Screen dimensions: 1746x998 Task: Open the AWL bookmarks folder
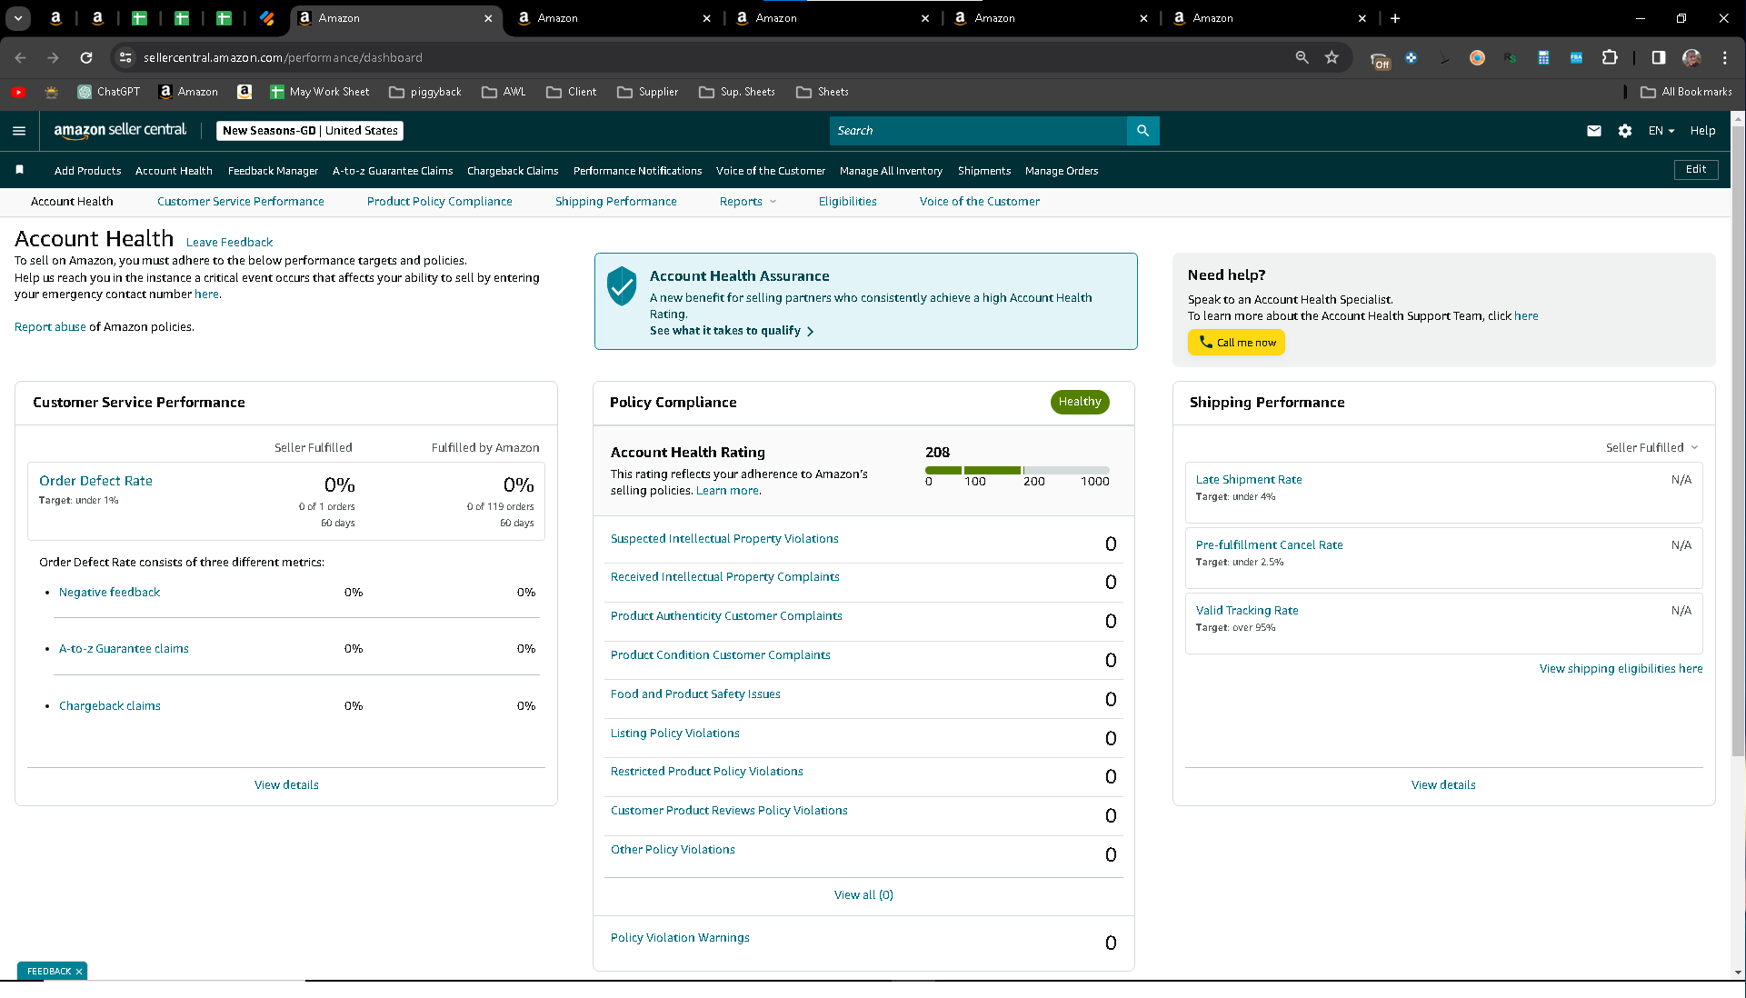[504, 92]
